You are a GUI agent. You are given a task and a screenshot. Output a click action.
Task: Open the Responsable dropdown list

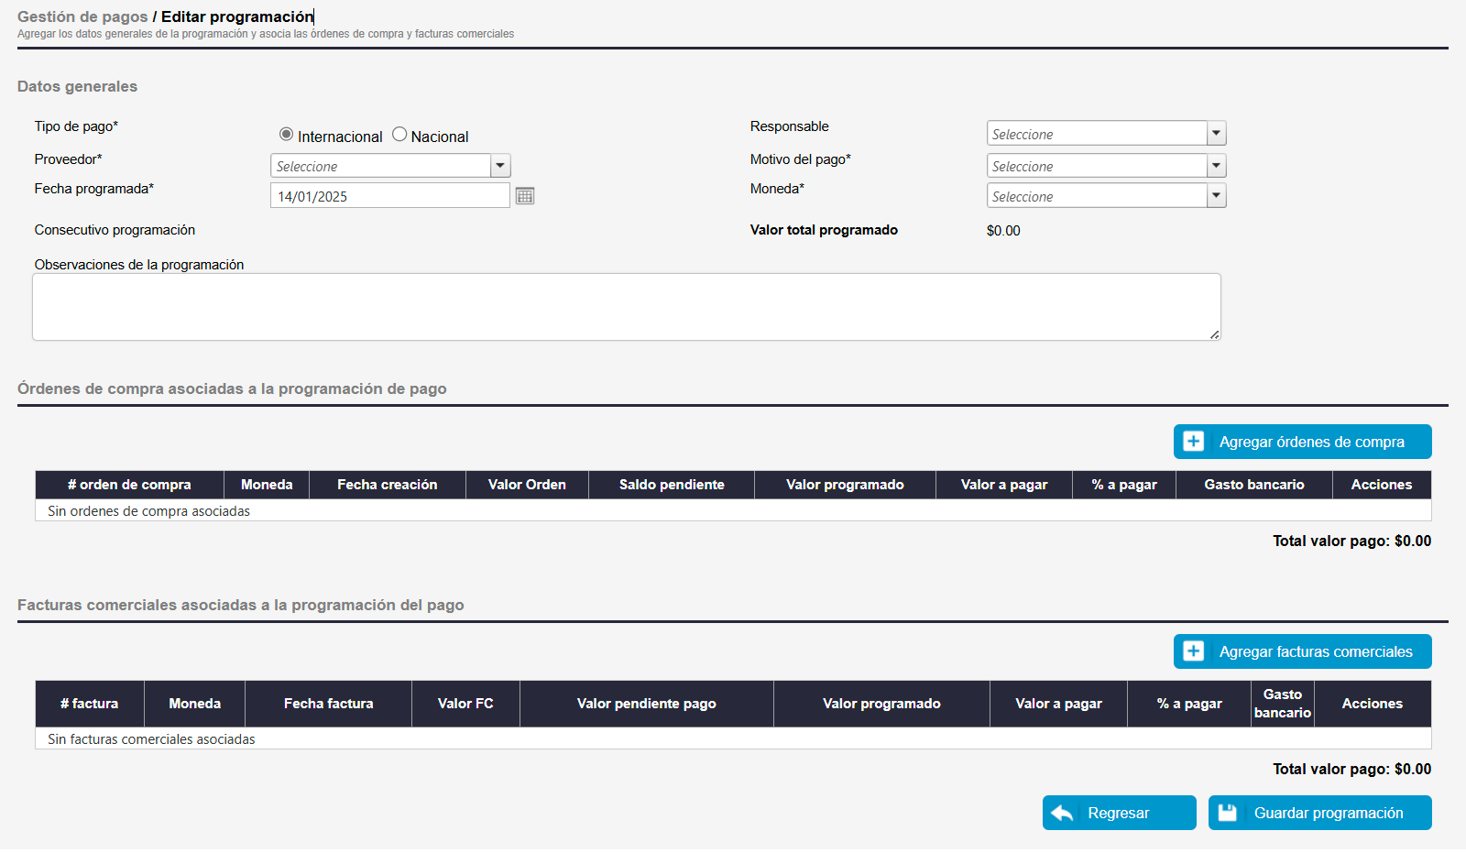pyautogui.click(x=1216, y=134)
